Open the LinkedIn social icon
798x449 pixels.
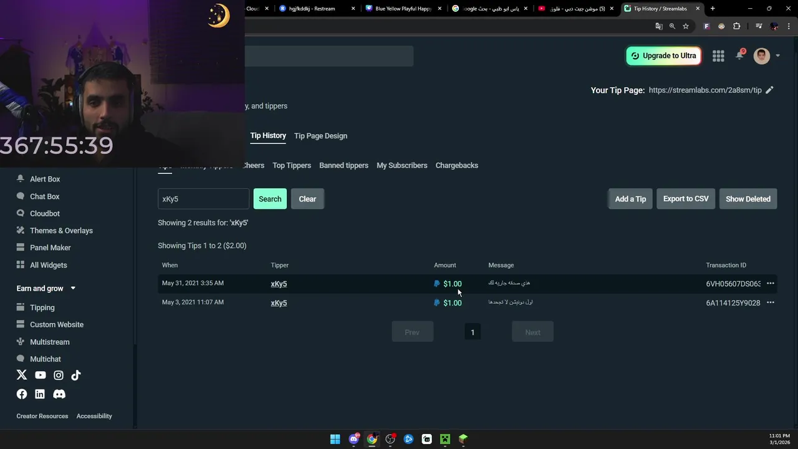pyautogui.click(x=40, y=394)
